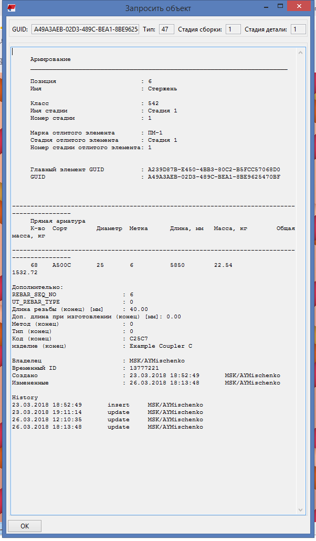Click the class value 542
This screenshot has height=541, width=316.
[153, 103]
